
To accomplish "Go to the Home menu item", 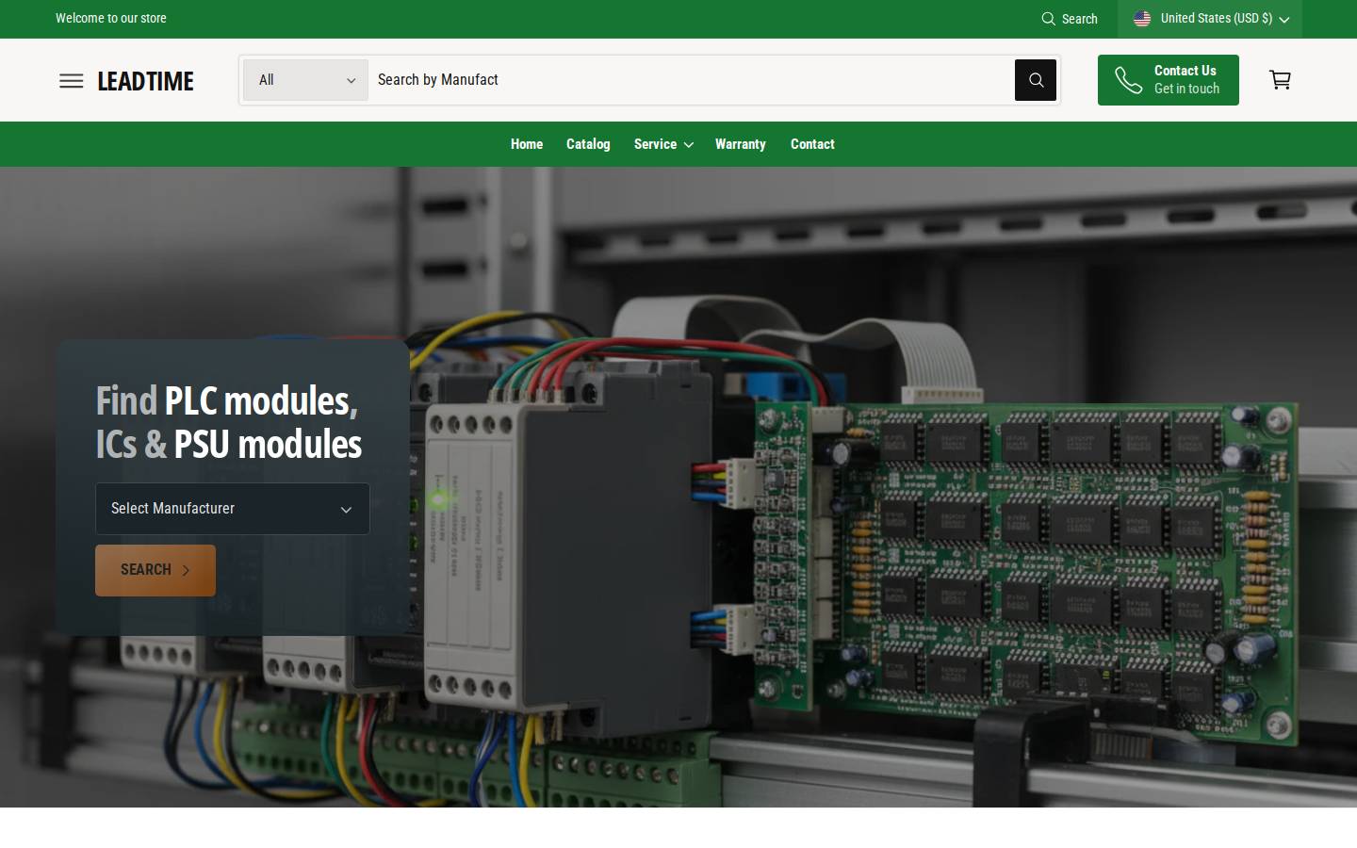I will (527, 144).
